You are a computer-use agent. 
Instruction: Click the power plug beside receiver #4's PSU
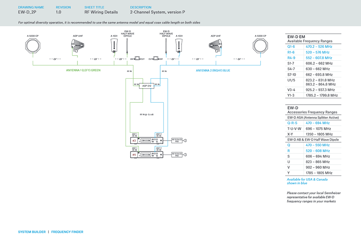tap(185, 154)
